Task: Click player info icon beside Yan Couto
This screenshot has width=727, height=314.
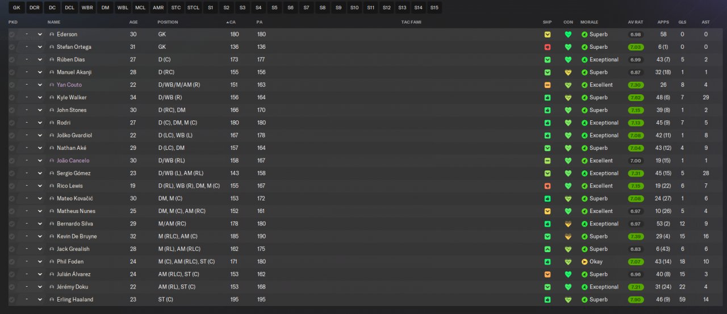Action: point(52,85)
